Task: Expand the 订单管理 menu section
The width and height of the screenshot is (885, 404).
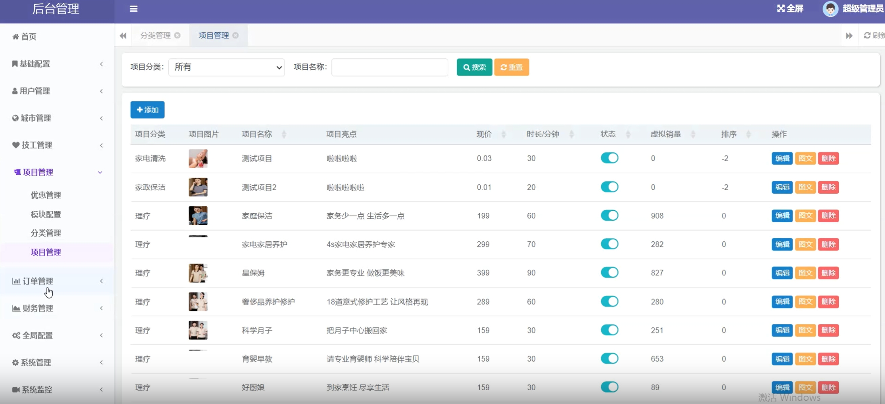Action: 38,281
